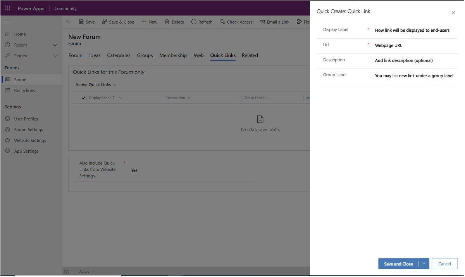This screenshot has height=277, width=465.
Task: Refresh the form via the toolbar
Action: click(x=202, y=22)
